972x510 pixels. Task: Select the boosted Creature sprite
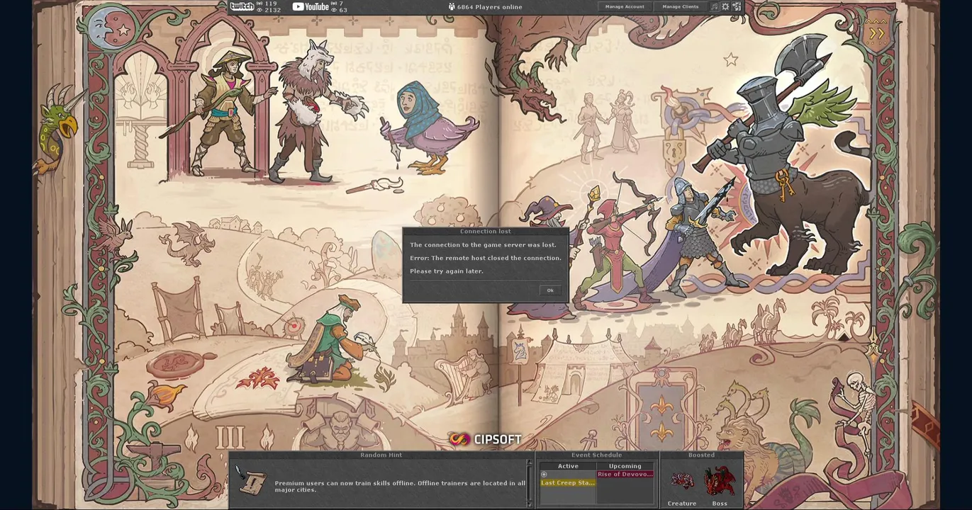(682, 482)
